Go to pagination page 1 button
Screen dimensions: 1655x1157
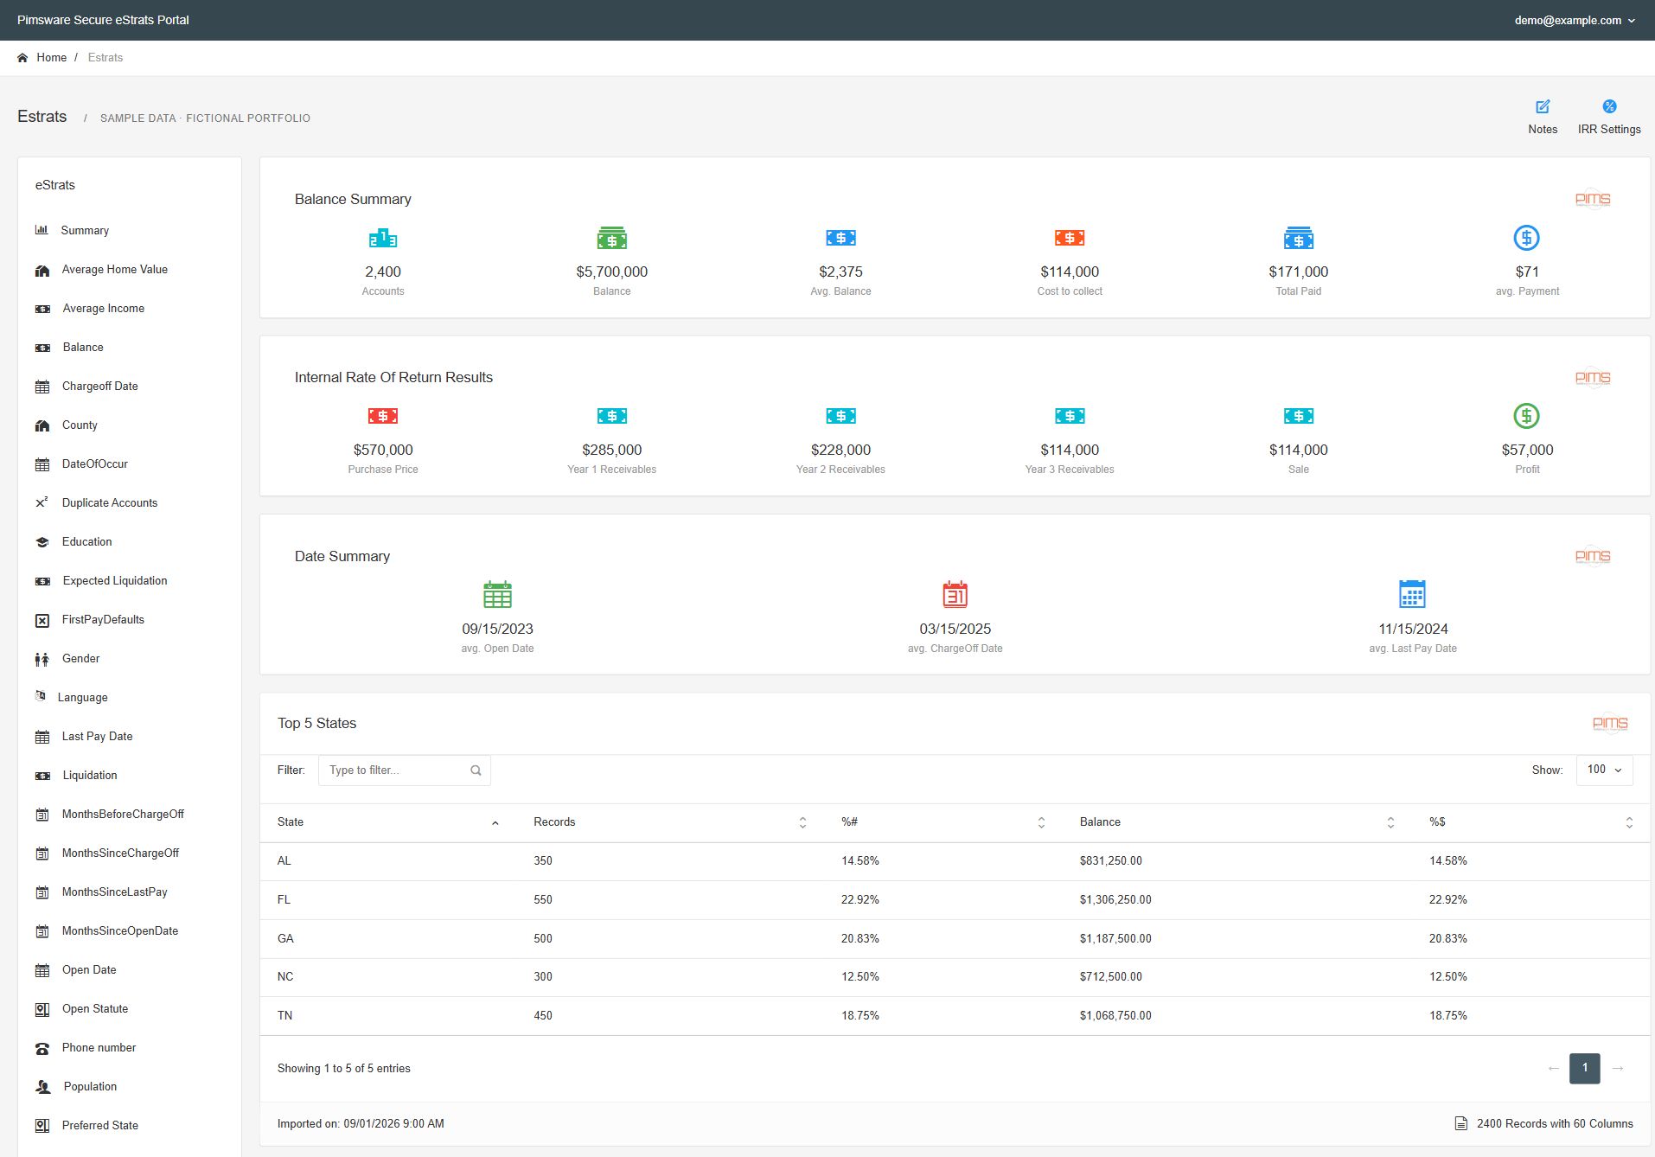1585,1068
